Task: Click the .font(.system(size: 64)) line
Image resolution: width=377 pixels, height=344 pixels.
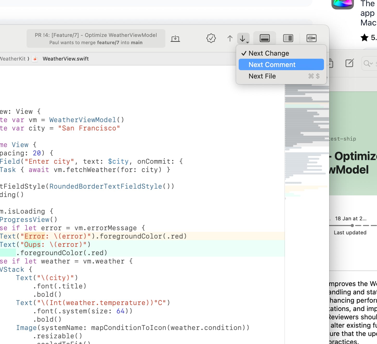Action: 83,311
